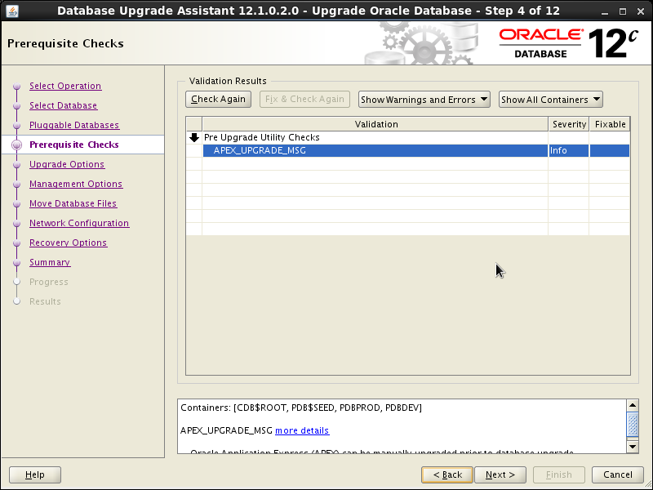
Task: Select the APEX_UPGRADE_MSG row
Action: [407, 151]
